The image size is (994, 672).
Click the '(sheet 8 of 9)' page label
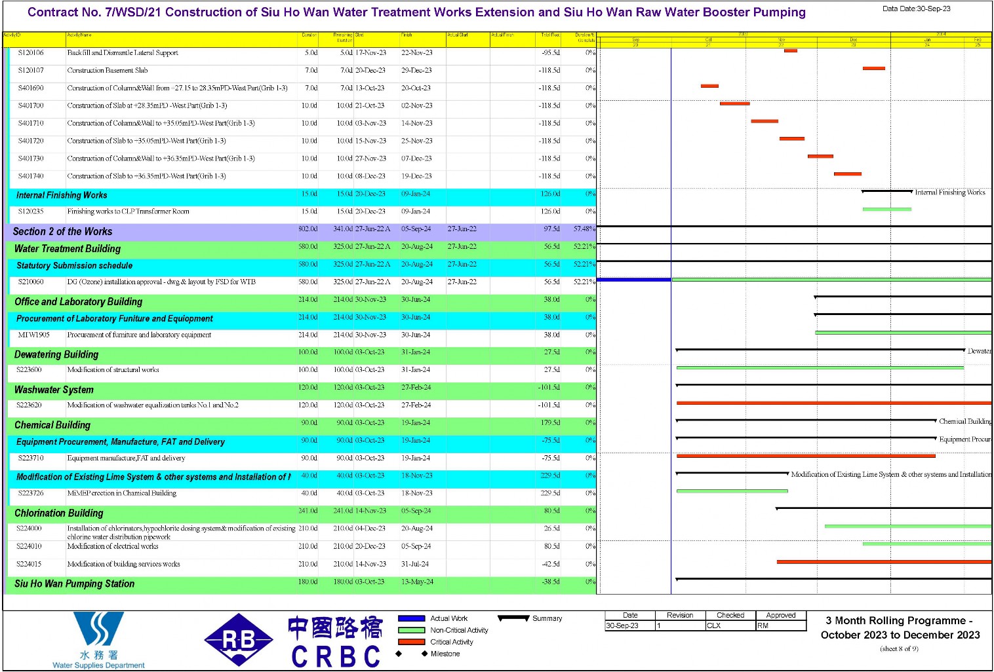pos(899,650)
